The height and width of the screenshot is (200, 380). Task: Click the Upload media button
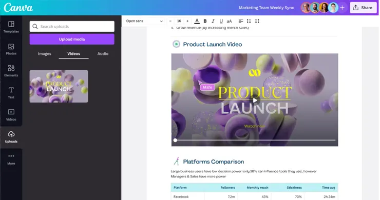click(72, 39)
